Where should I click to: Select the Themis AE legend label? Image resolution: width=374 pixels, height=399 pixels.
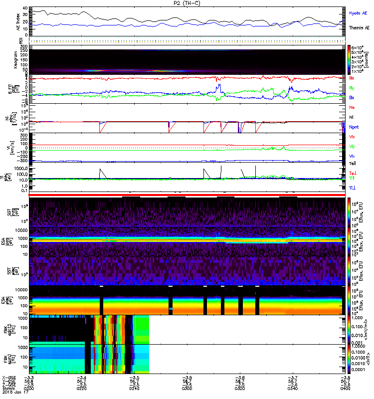(359, 28)
